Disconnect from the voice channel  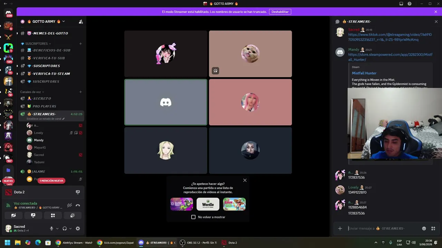coord(78,205)
